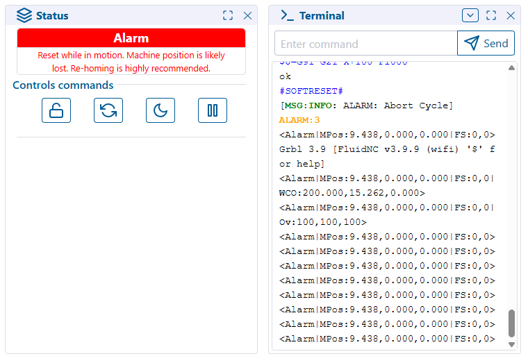This screenshot has width=528, height=363.
Task: Click the Terminal prompt icon
Action: [287, 15]
